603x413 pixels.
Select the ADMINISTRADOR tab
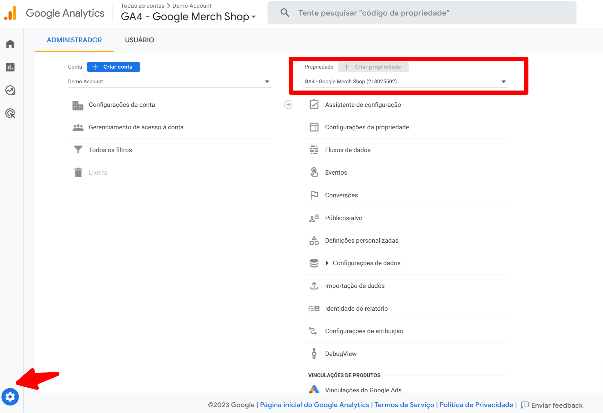(74, 40)
